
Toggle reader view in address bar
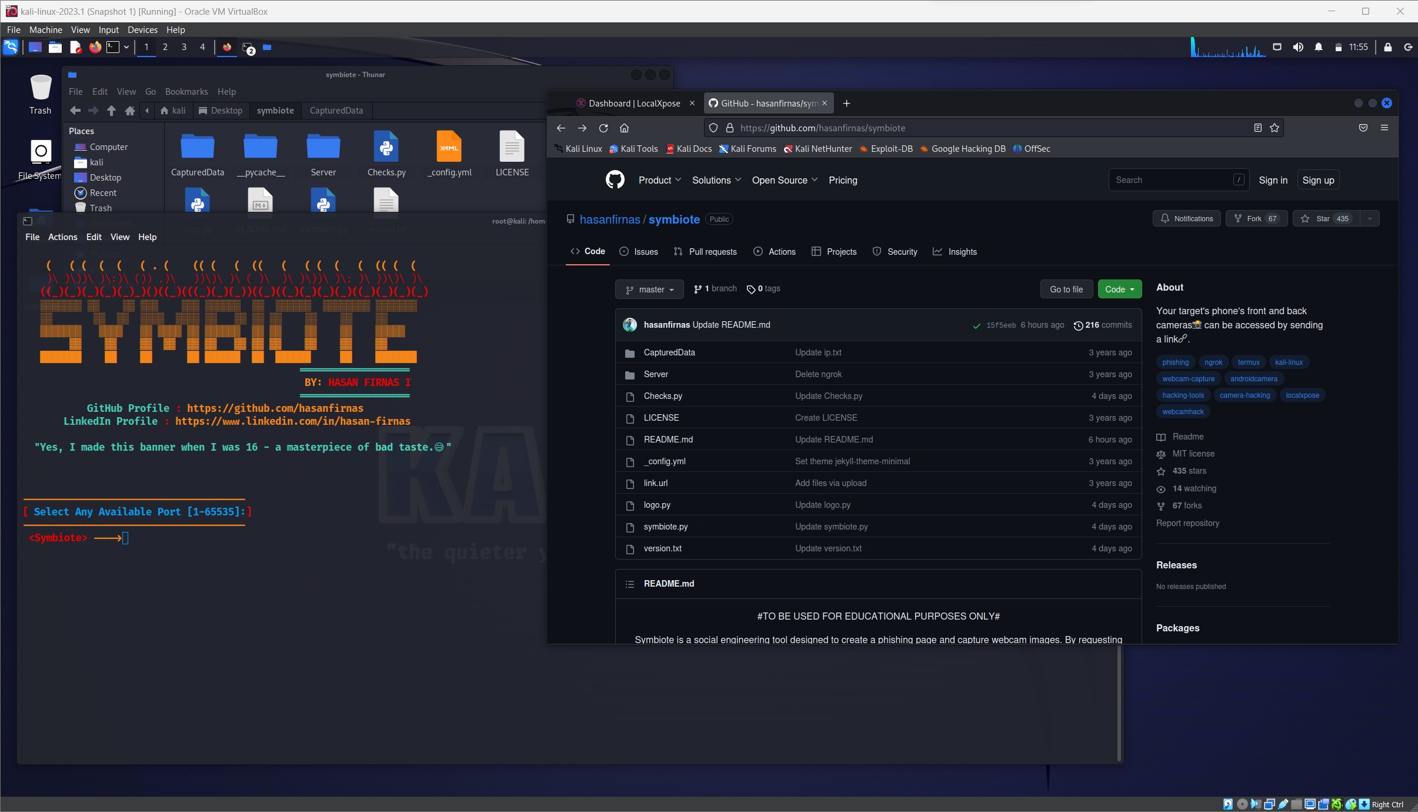tap(1257, 128)
